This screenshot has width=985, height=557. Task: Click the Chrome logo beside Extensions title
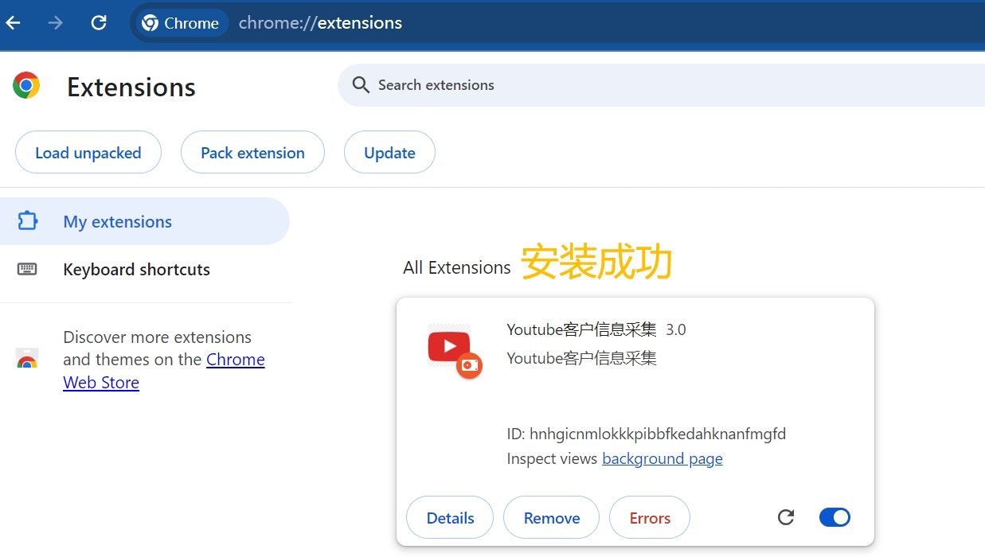(26, 85)
